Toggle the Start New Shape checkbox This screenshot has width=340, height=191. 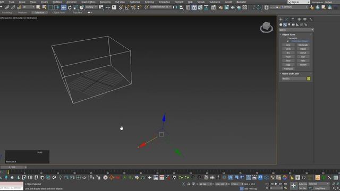[x=288, y=41]
